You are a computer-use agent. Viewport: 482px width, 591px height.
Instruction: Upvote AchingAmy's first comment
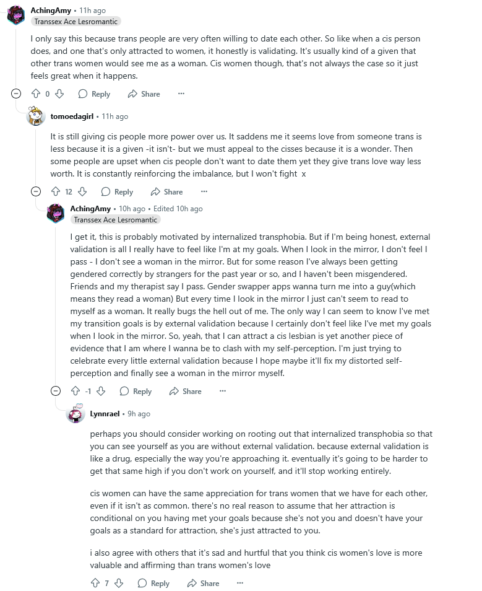click(x=36, y=94)
